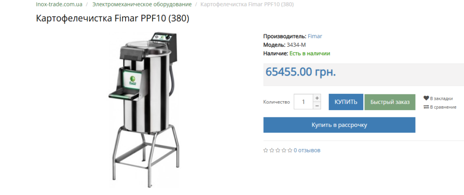Go to Inox-trade.com.ua breadcrumb home
Image resolution: width=464 pixels, height=195 pixels.
click(x=59, y=5)
